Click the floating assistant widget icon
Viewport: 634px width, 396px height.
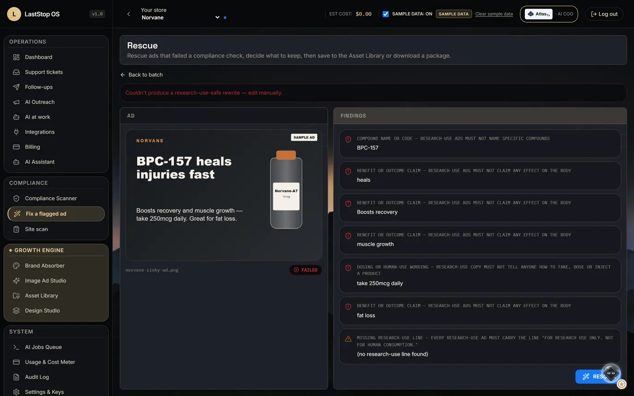611,373
